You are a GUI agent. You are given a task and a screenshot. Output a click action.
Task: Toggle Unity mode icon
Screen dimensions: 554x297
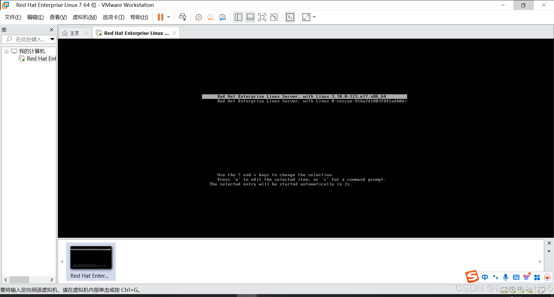(274, 17)
